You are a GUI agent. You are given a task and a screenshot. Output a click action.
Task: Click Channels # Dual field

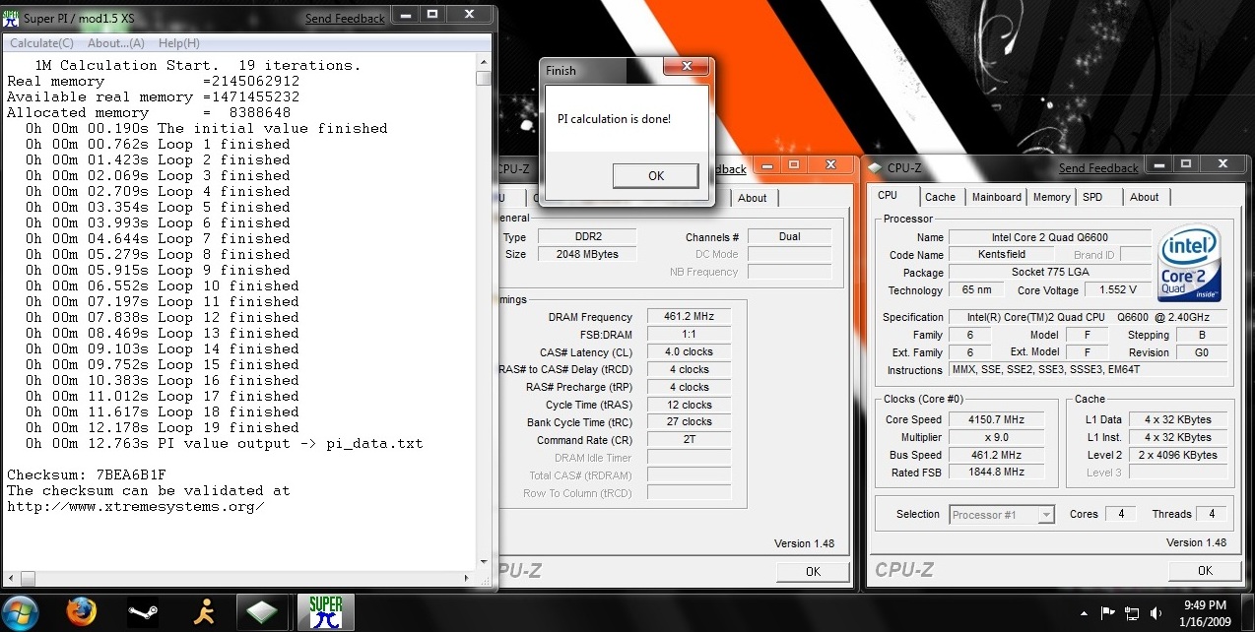pos(789,236)
